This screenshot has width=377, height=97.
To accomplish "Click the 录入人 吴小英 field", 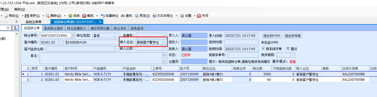I will pos(194,35).
